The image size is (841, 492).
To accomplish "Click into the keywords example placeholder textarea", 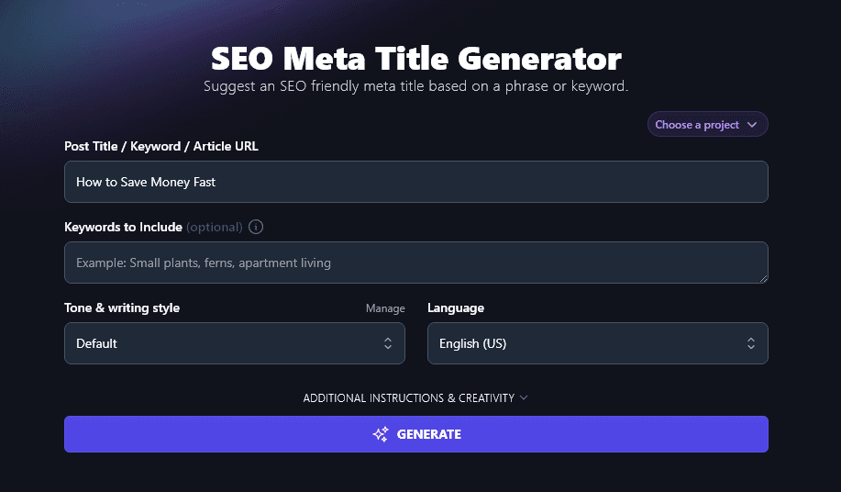I will coord(415,263).
